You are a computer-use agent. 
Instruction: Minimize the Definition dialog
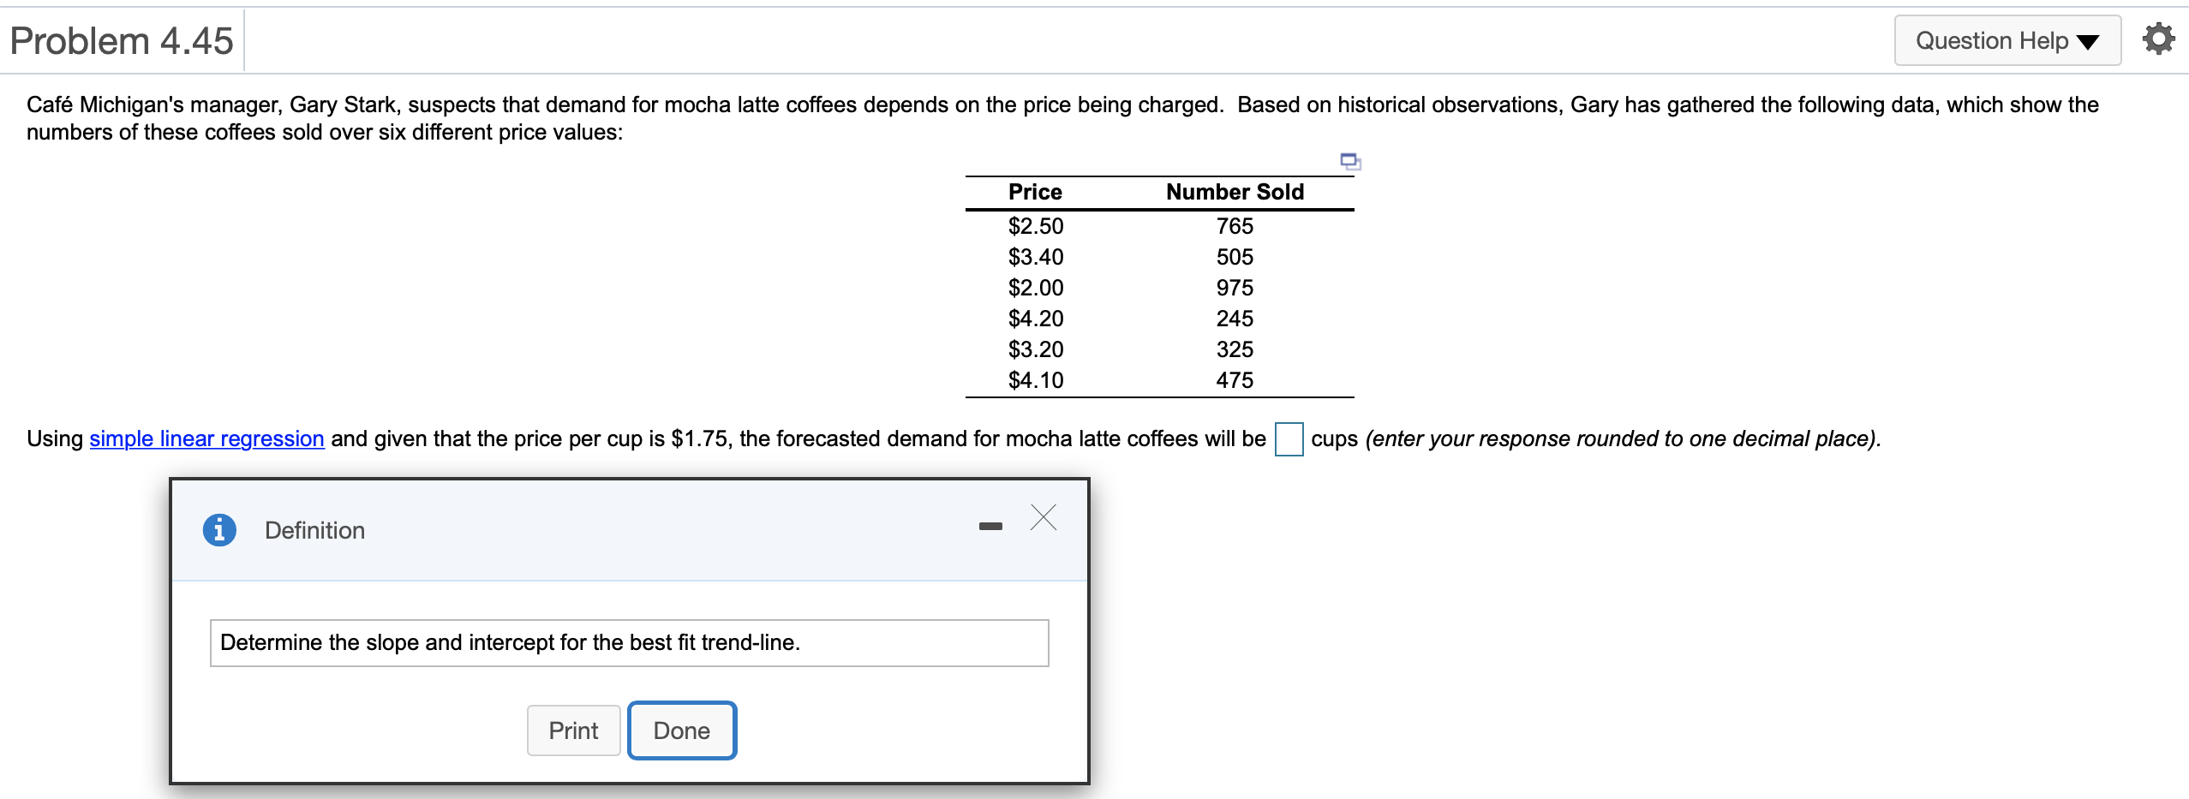click(x=990, y=526)
